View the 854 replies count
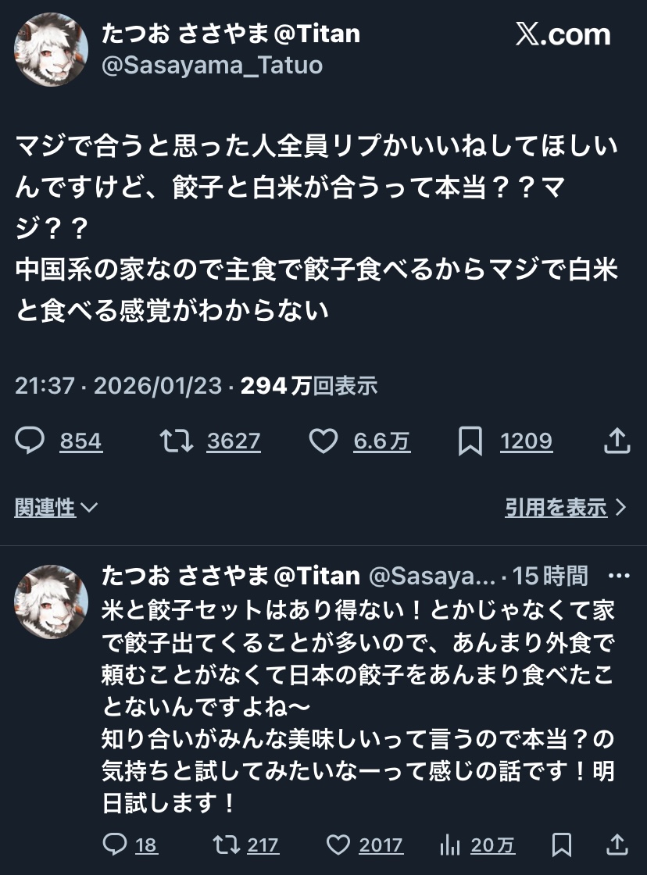647x875 pixels. click(x=81, y=442)
